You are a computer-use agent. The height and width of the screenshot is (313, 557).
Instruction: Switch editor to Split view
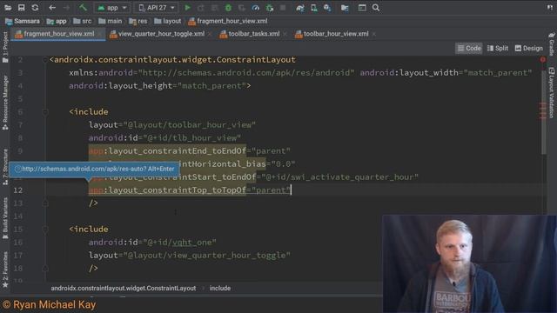tap(498, 49)
